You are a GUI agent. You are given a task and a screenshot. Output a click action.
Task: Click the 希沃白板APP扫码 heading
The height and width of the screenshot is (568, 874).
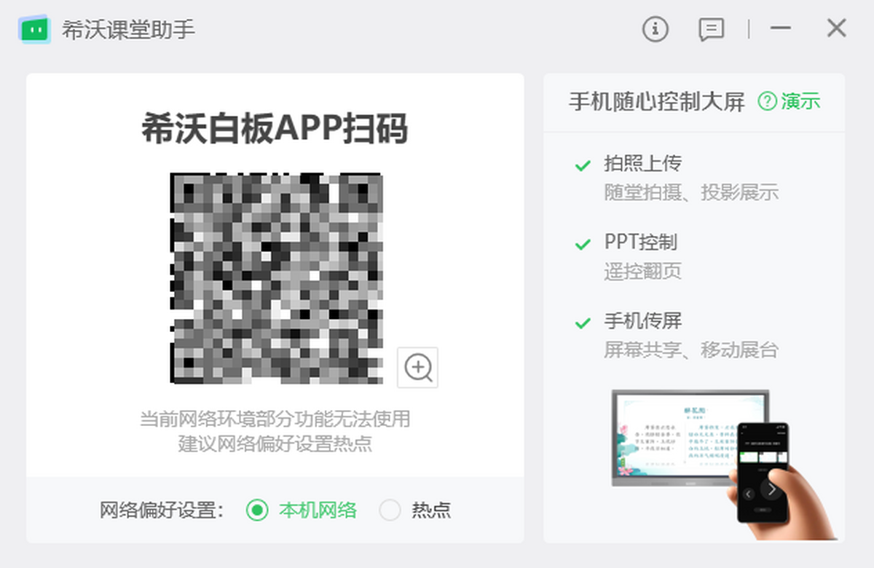275,130
